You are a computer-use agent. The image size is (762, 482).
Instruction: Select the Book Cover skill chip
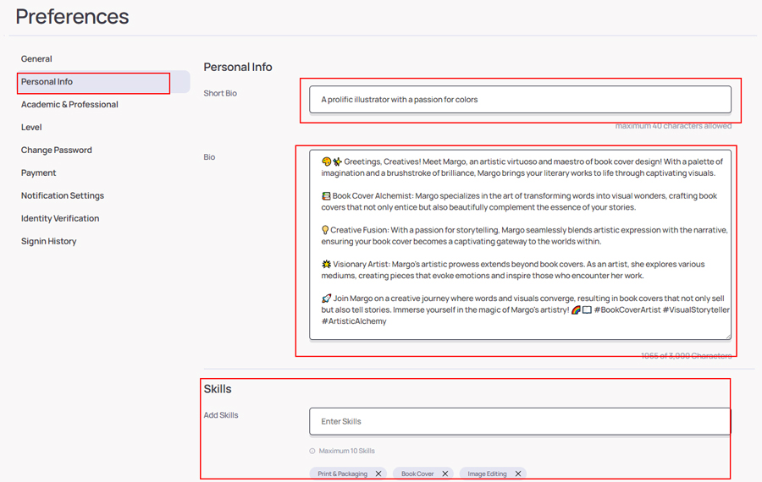(417, 474)
